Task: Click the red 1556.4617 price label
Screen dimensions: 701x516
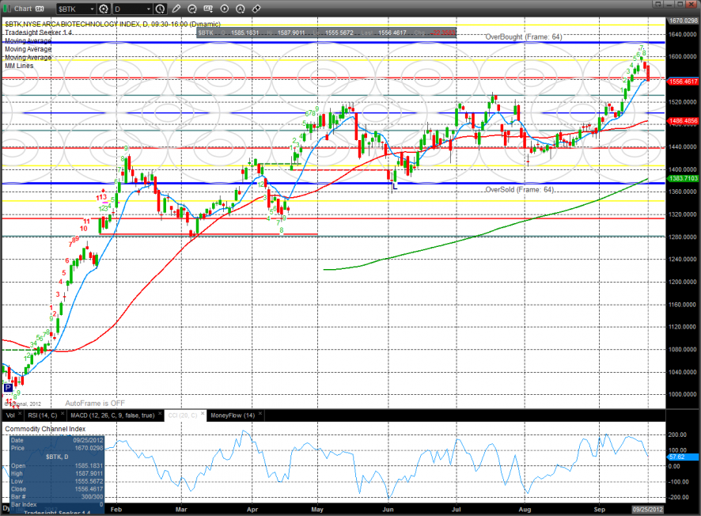Action: click(x=682, y=81)
